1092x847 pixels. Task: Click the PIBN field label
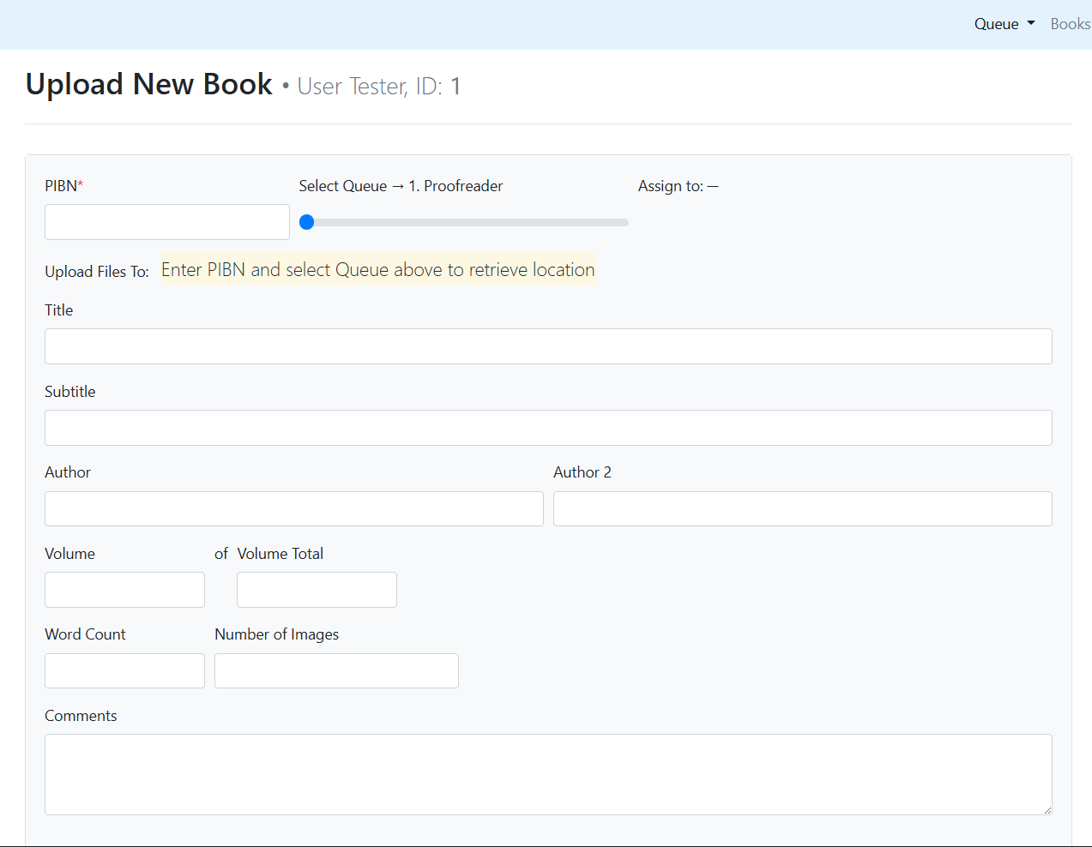(63, 186)
